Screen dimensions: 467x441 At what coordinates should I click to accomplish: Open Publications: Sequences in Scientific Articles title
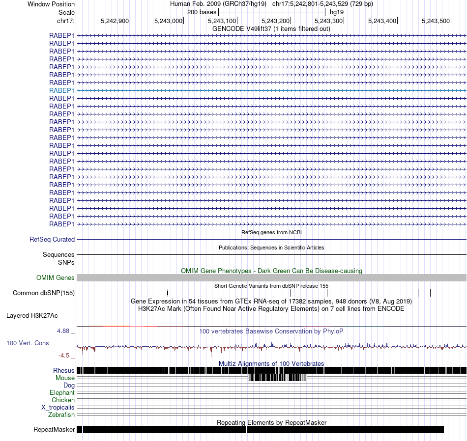(x=271, y=248)
